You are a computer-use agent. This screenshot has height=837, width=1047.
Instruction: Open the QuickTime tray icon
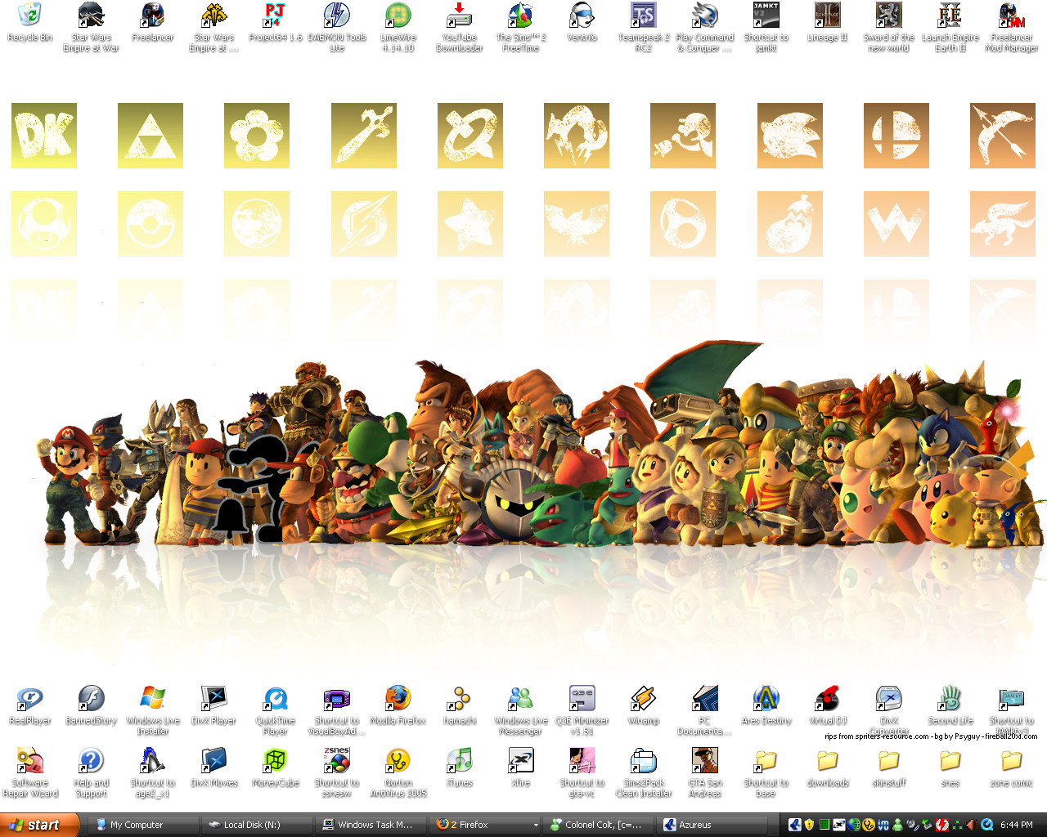click(x=987, y=825)
